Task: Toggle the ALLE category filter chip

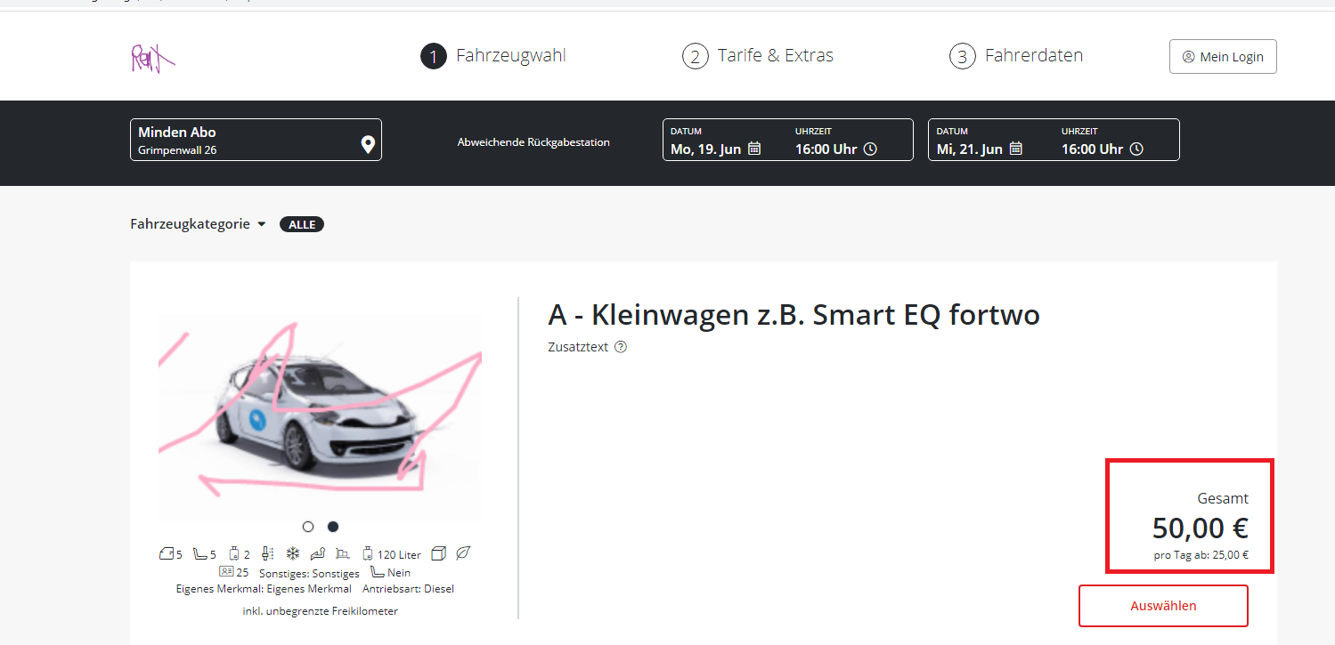Action: click(302, 224)
